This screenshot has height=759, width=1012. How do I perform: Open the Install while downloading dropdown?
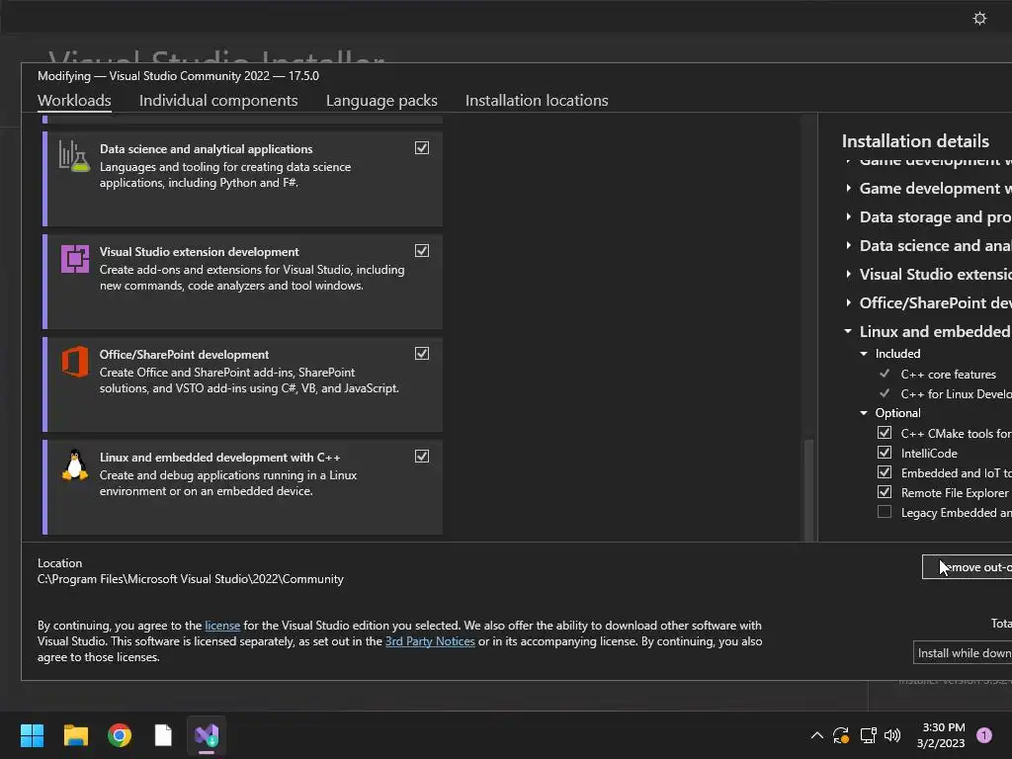pos(963,653)
